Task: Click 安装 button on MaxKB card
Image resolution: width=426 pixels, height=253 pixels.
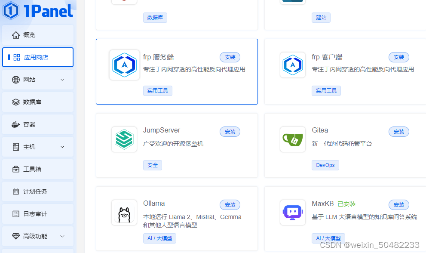Action: coord(398,205)
